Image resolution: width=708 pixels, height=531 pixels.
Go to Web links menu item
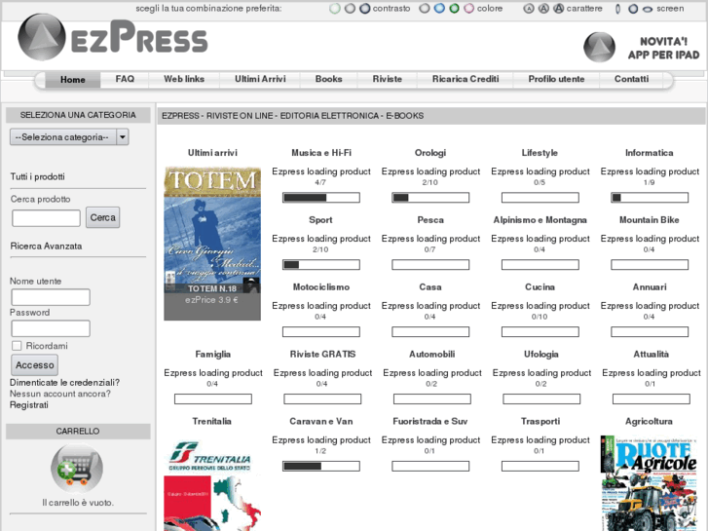pos(184,79)
